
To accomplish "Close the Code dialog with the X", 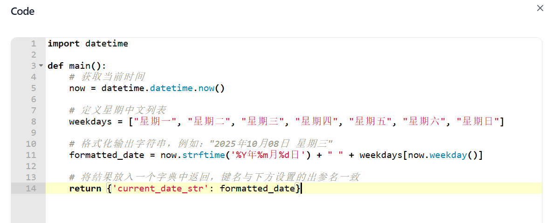I will 540,8.
